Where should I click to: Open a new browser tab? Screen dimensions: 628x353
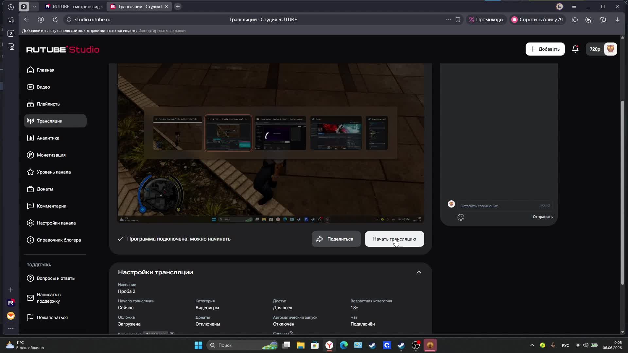click(x=178, y=7)
